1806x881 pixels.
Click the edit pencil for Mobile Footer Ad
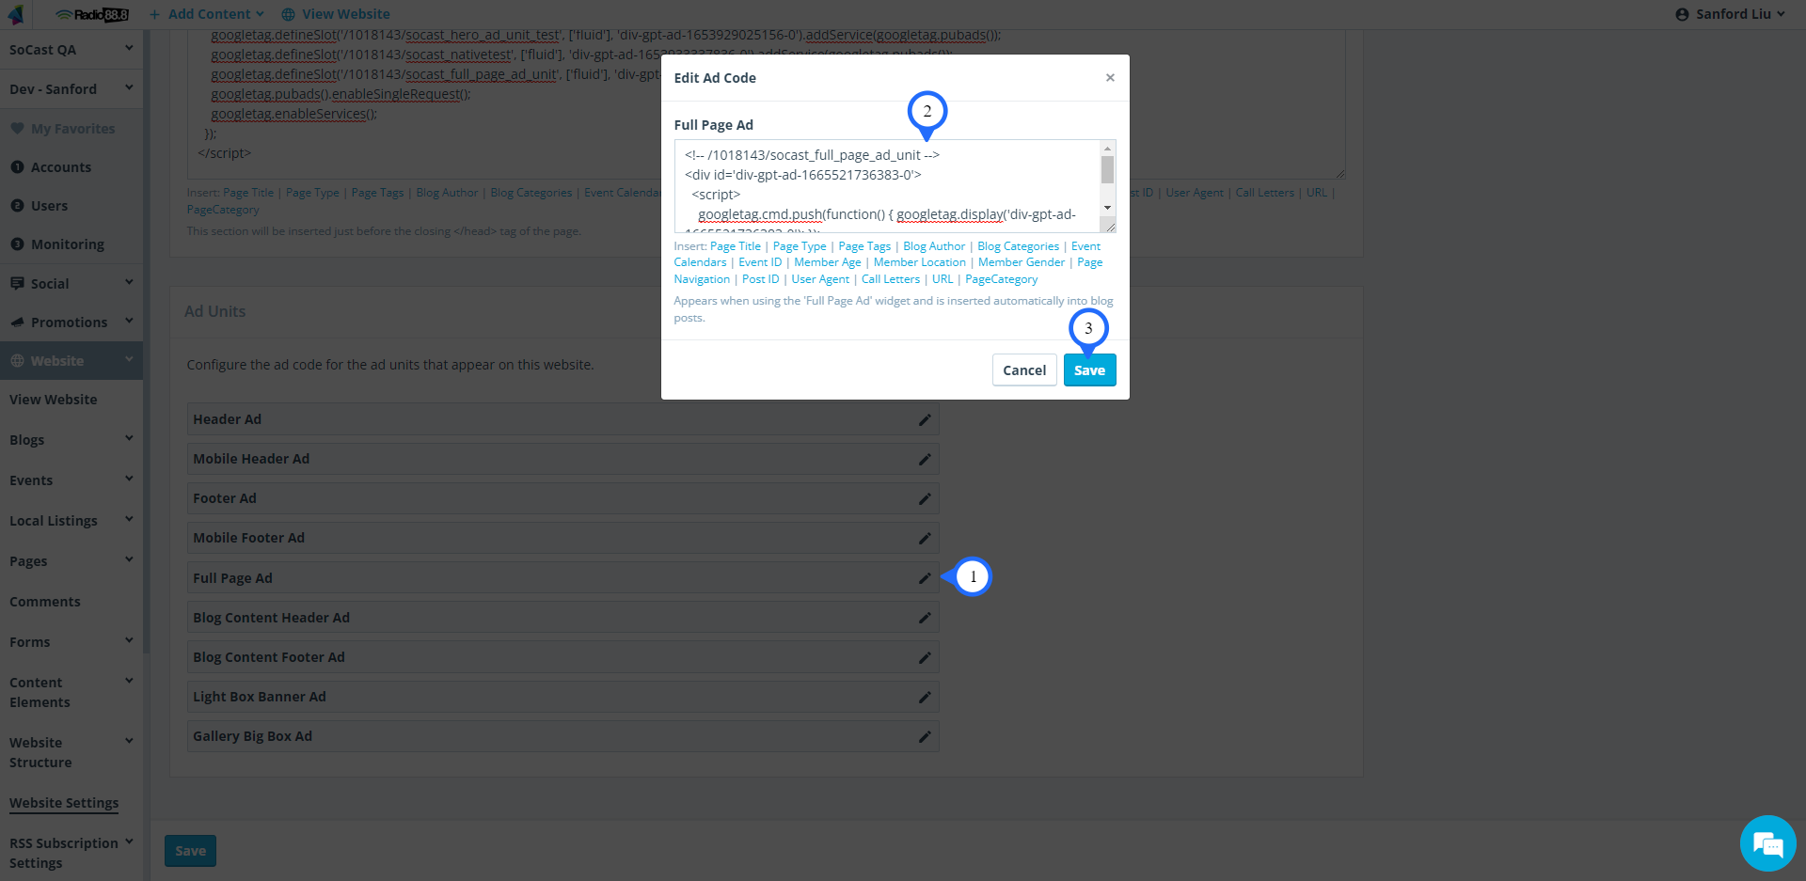925,538
